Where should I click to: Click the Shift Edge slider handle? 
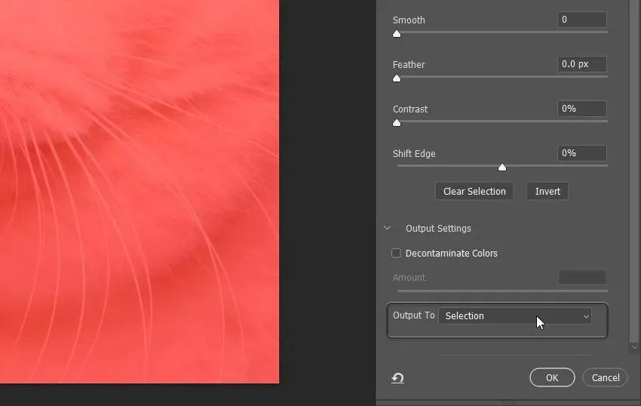click(x=502, y=167)
